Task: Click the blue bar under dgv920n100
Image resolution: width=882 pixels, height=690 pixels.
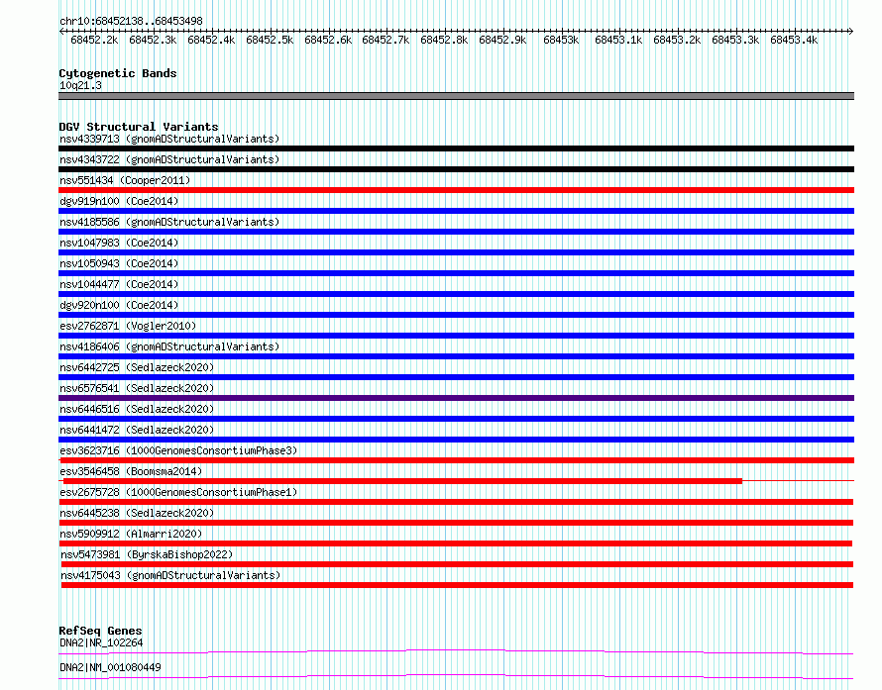Action: click(x=456, y=315)
